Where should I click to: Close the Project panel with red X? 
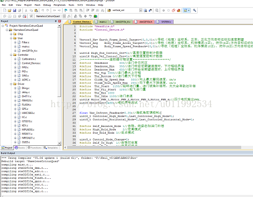59,21
